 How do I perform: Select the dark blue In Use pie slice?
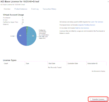(22, 36)
